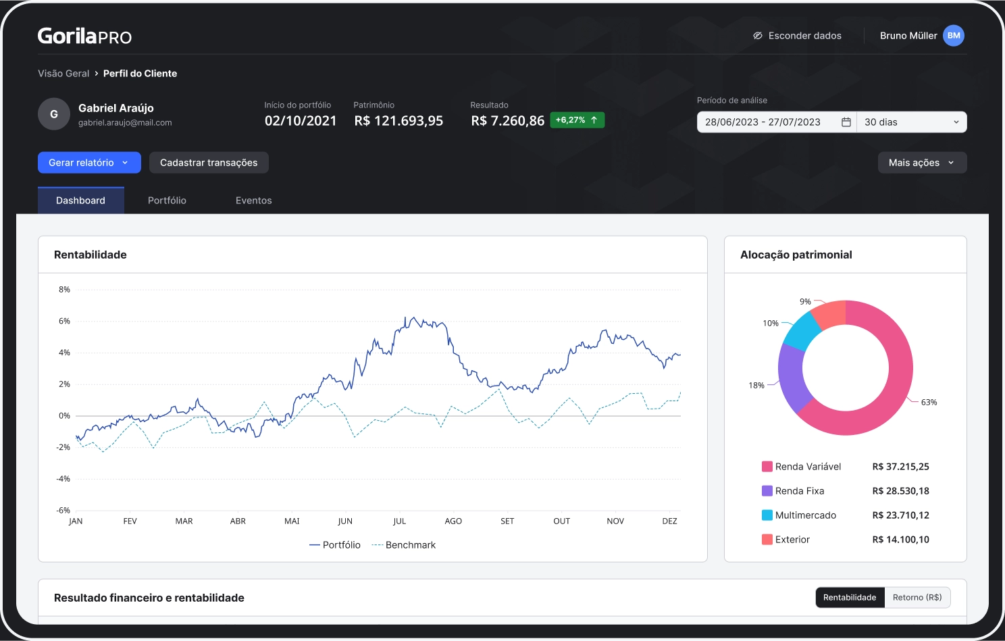The height and width of the screenshot is (641, 1005).
Task: Open the BM user avatar
Action: pos(954,36)
